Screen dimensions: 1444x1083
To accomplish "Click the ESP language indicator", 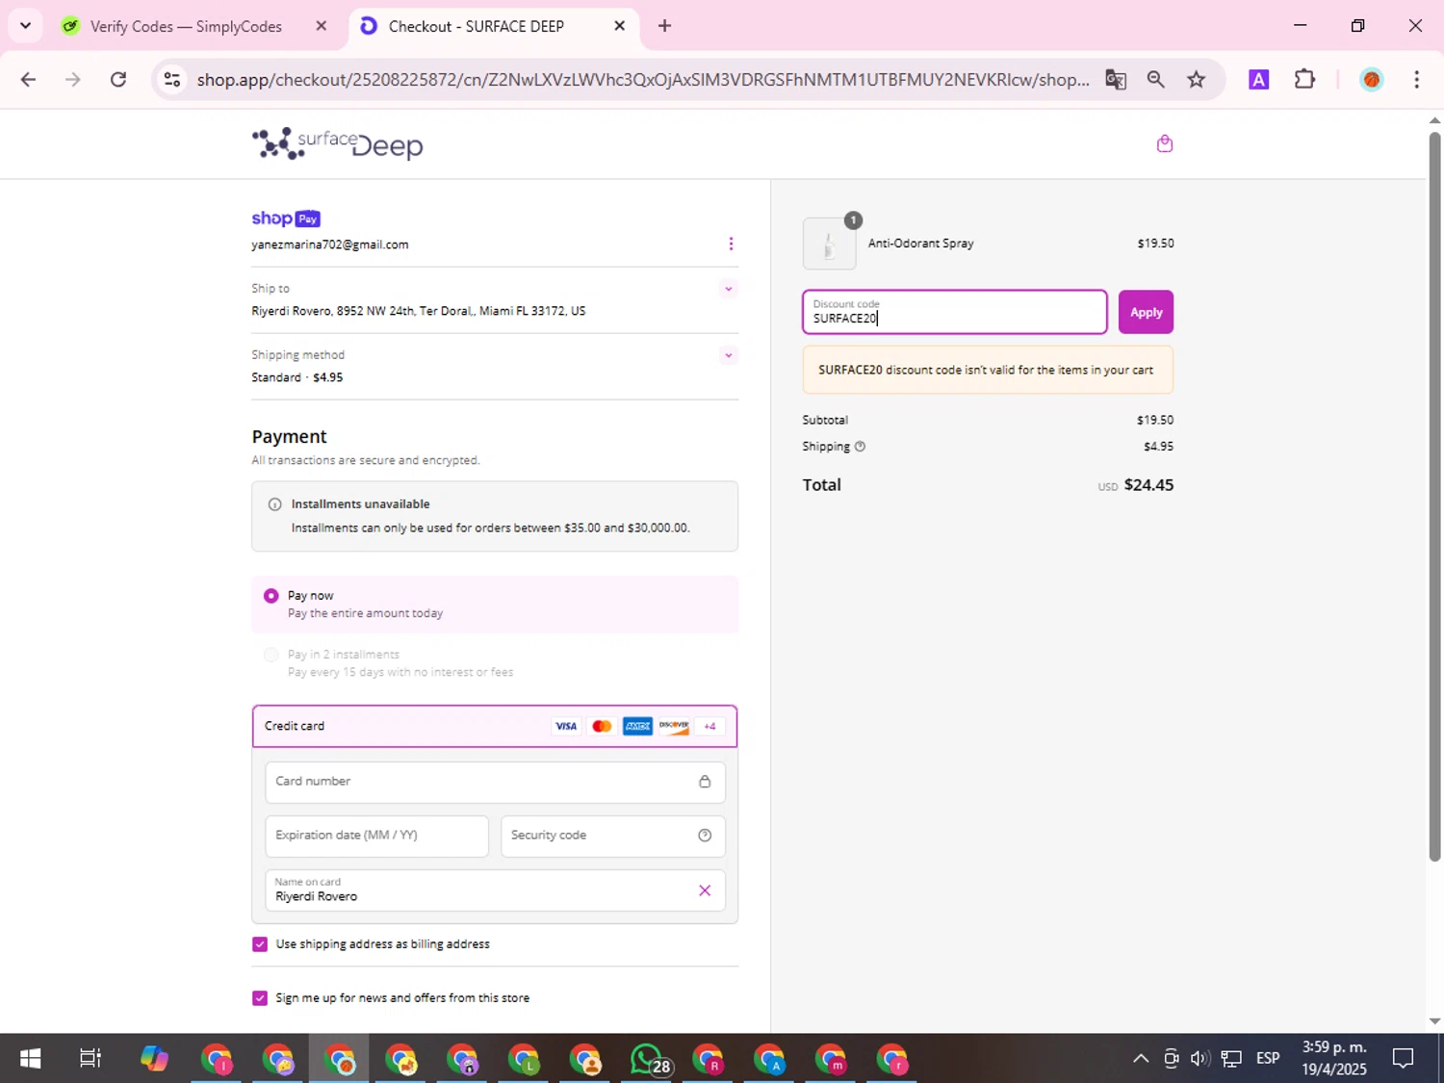I will click(1268, 1059).
